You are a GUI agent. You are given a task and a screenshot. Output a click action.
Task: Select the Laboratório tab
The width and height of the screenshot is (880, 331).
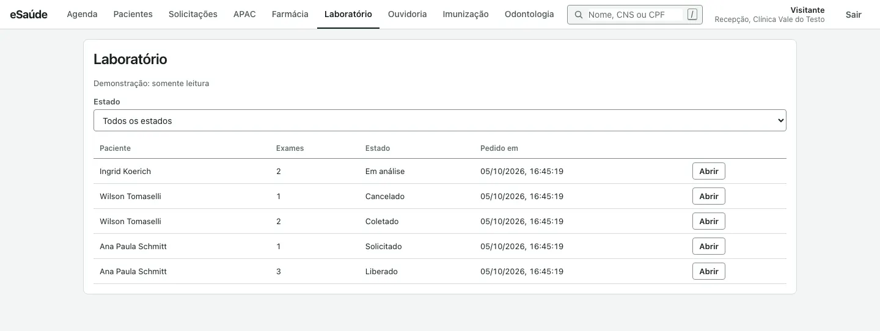348,14
